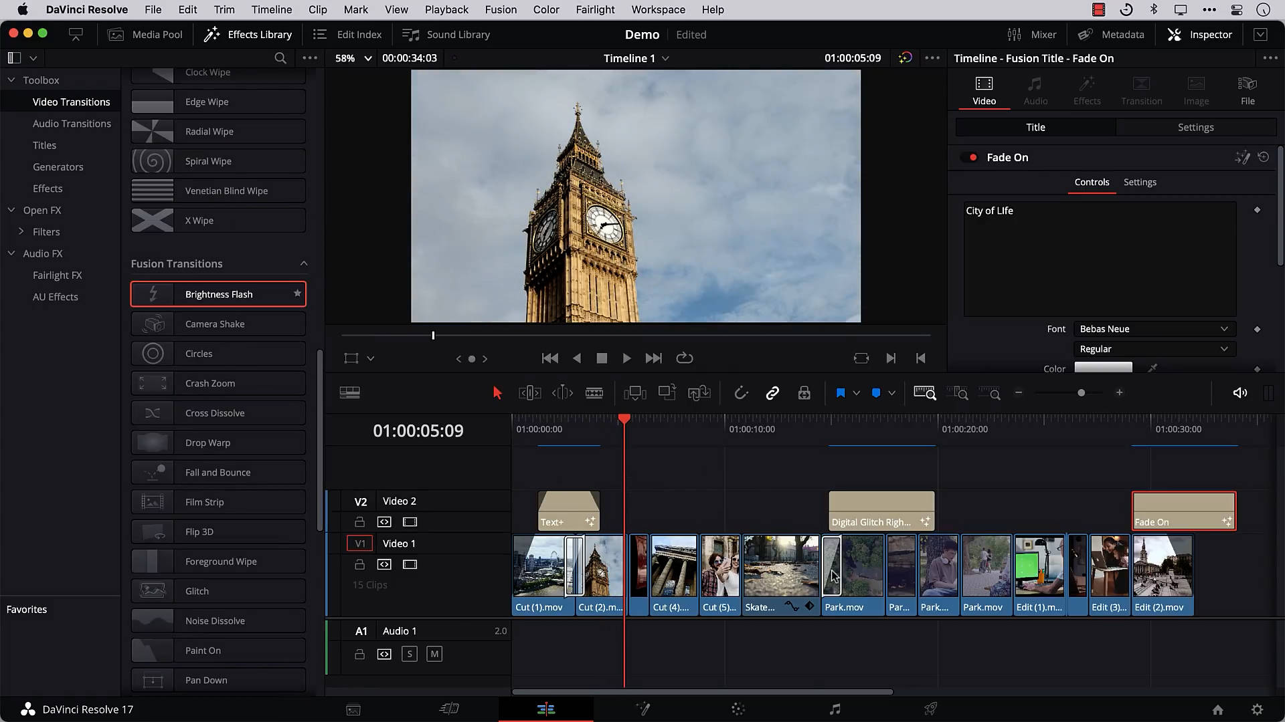
Task: Mute Audio 1 track with M button
Action: point(434,654)
